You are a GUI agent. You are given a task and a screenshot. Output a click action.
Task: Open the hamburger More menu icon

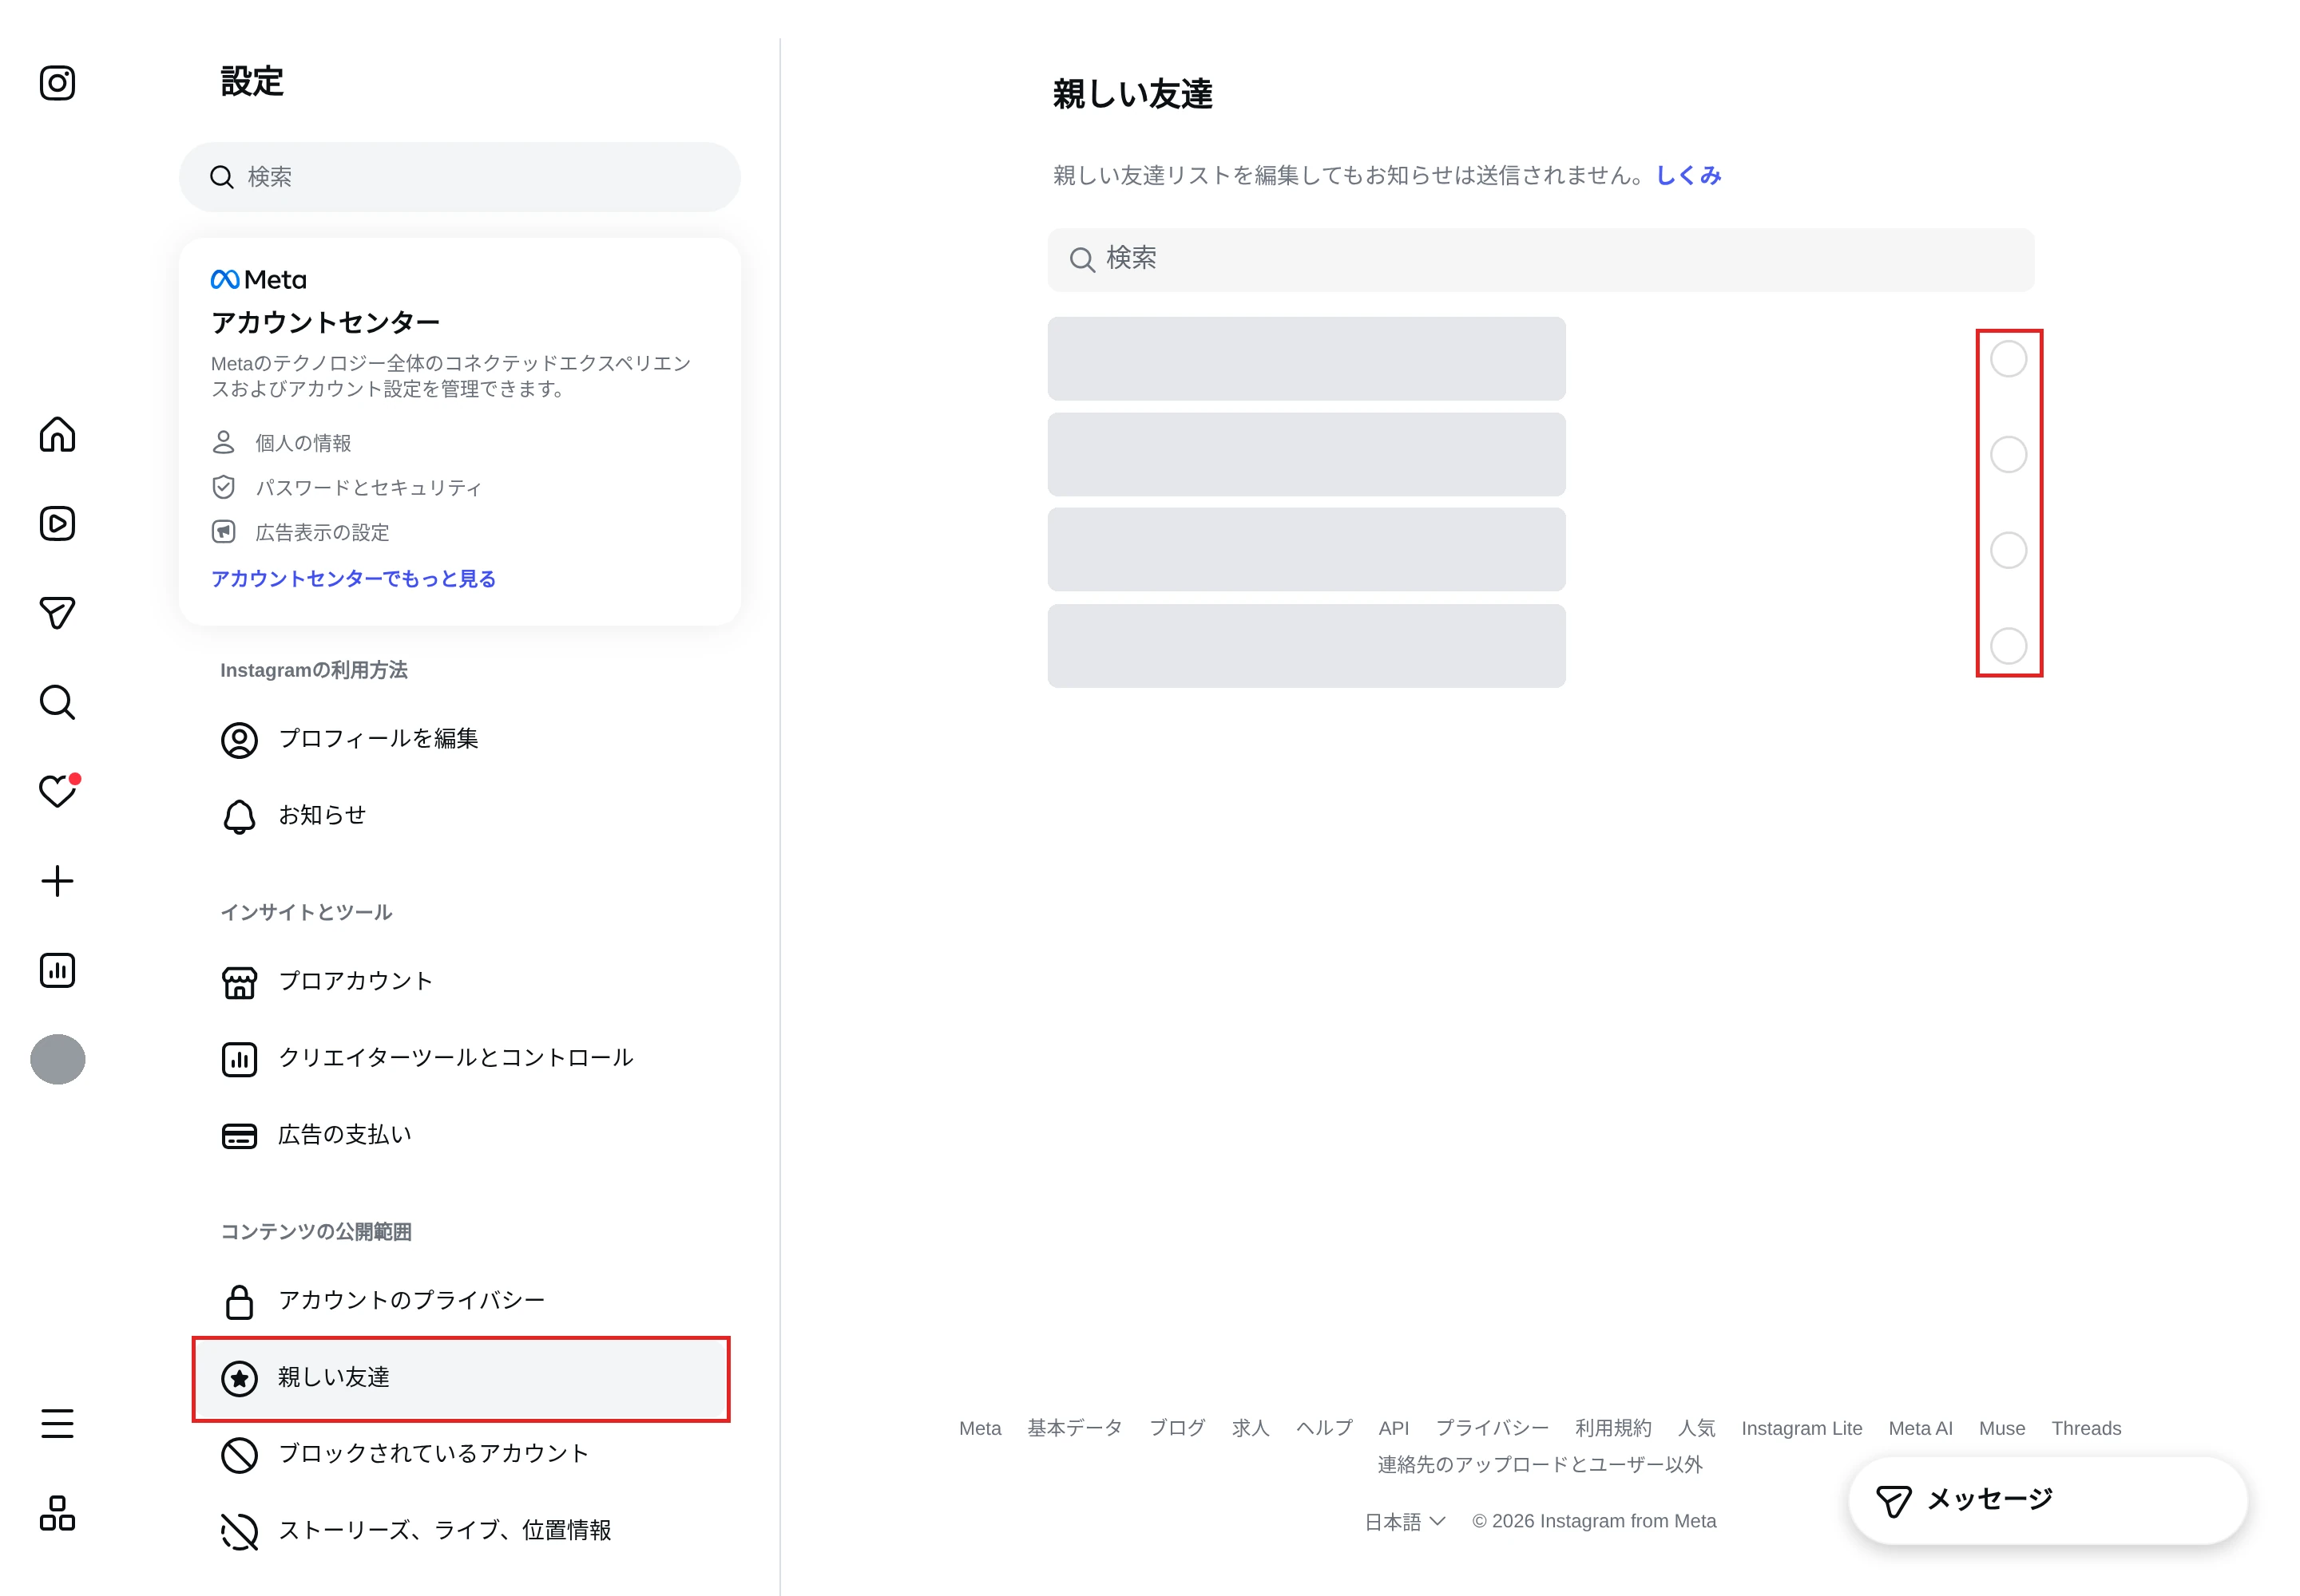pyautogui.click(x=57, y=1423)
